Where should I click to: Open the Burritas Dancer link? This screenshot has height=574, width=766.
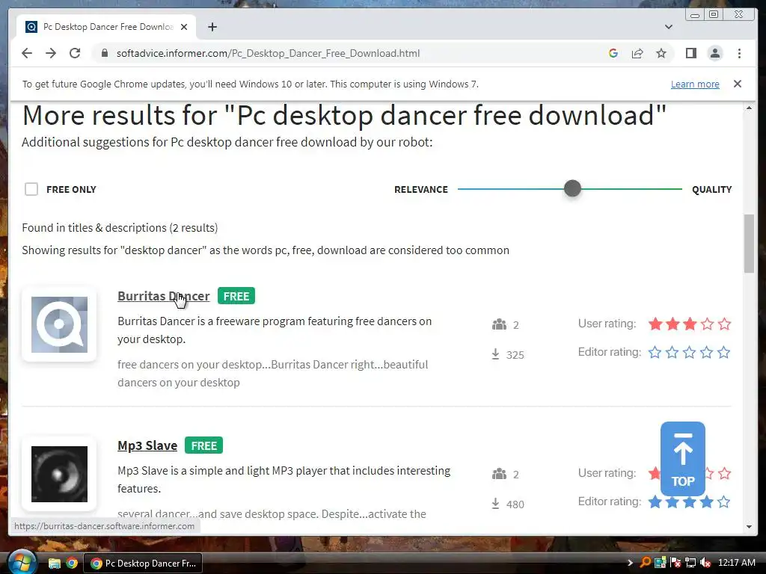click(163, 296)
